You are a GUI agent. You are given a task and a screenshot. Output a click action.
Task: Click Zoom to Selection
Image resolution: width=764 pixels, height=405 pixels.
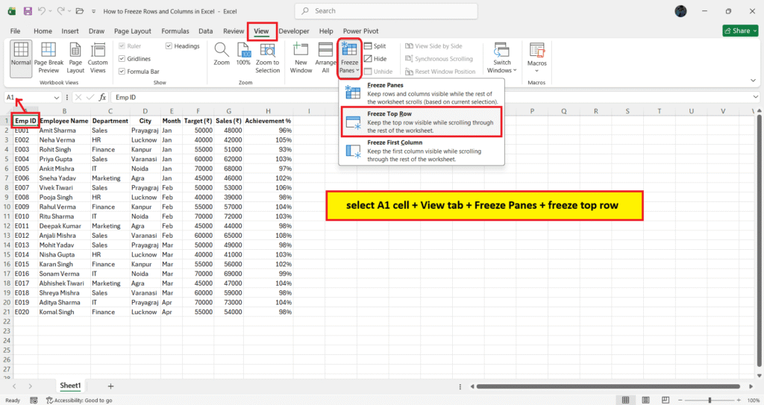[268, 58]
